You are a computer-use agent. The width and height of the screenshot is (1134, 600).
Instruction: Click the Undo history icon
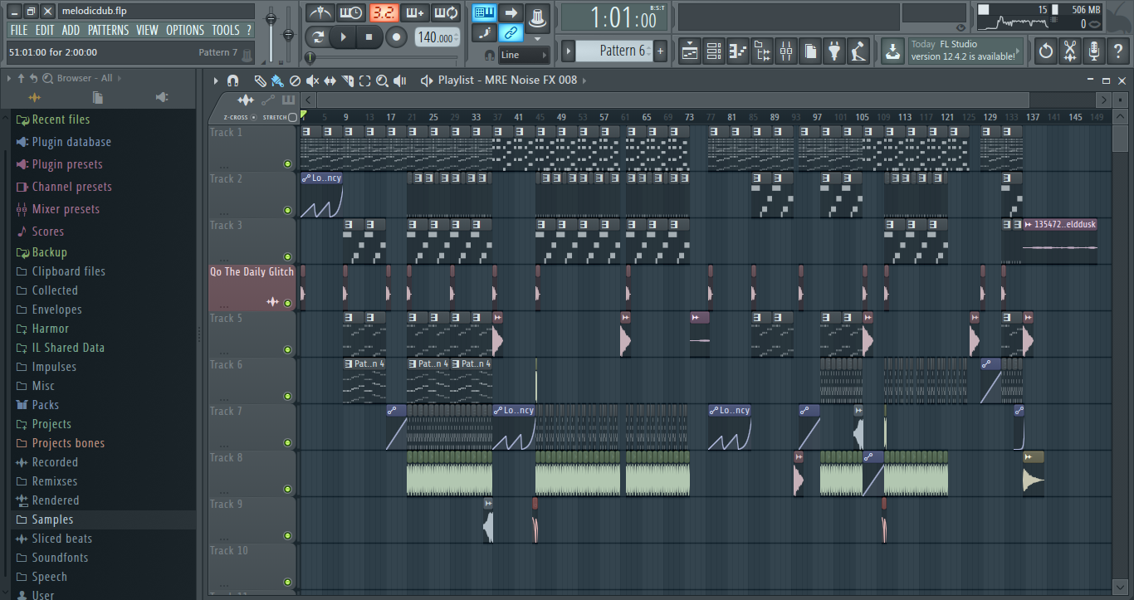coord(1046,51)
